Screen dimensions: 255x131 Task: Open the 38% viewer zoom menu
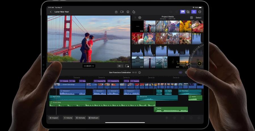(x=120, y=66)
